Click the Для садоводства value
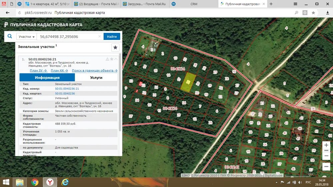333x187 pixels. click(67, 147)
